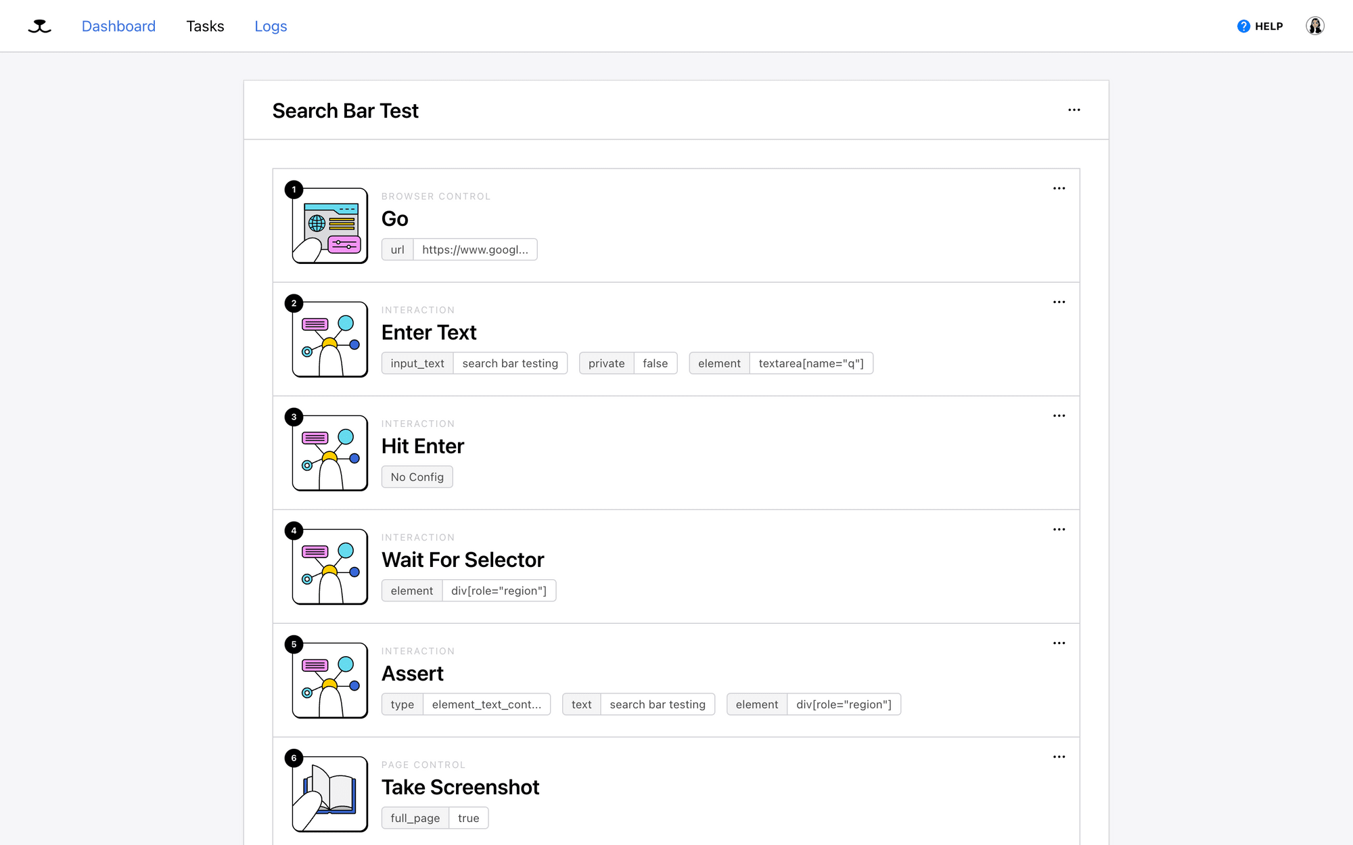Click the user profile avatar top right
1353x845 pixels.
pyautogui.click(x=1315, y=26)
